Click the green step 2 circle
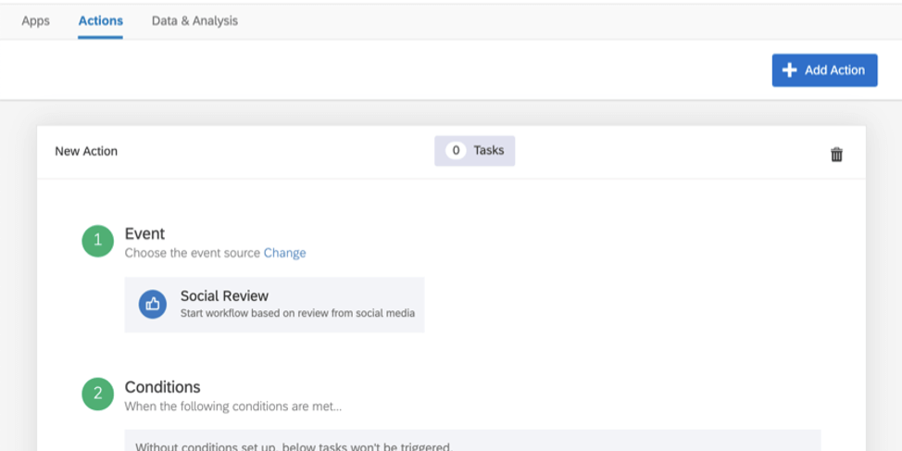 (x=97, y=395)
